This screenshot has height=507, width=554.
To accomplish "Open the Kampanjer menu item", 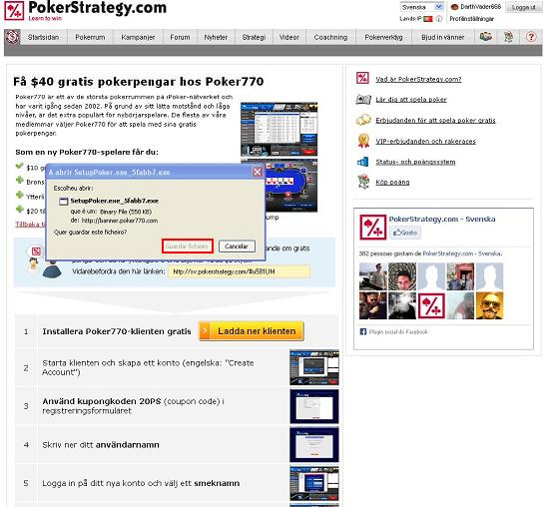I will (x=138, y=37).
